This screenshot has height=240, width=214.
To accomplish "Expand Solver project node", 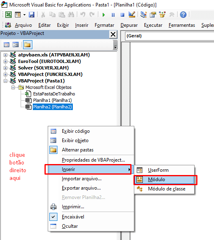I will coord(5,68).
